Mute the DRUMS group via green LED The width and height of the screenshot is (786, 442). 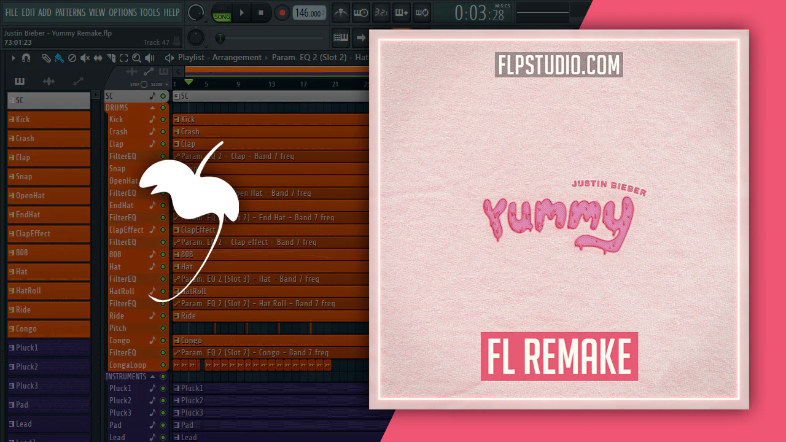(163, 108)
